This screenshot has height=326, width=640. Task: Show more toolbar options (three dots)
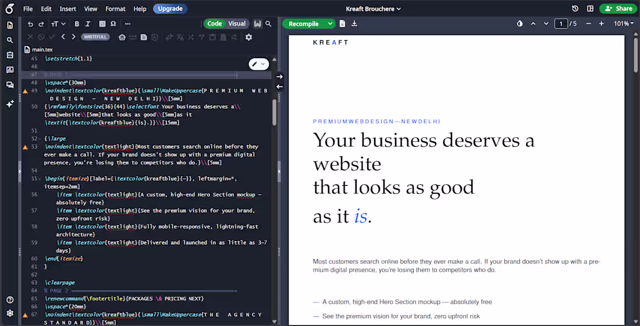point(128,24)
